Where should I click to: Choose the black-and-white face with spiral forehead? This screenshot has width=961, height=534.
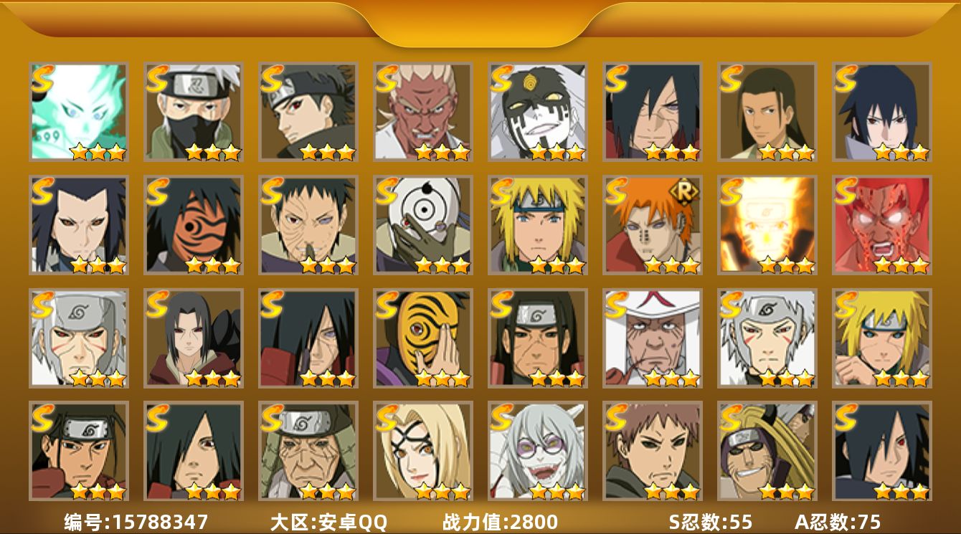tap(538, 111)
